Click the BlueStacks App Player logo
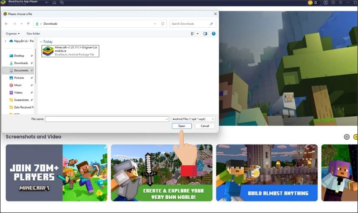358x213 pixels. 3,3
